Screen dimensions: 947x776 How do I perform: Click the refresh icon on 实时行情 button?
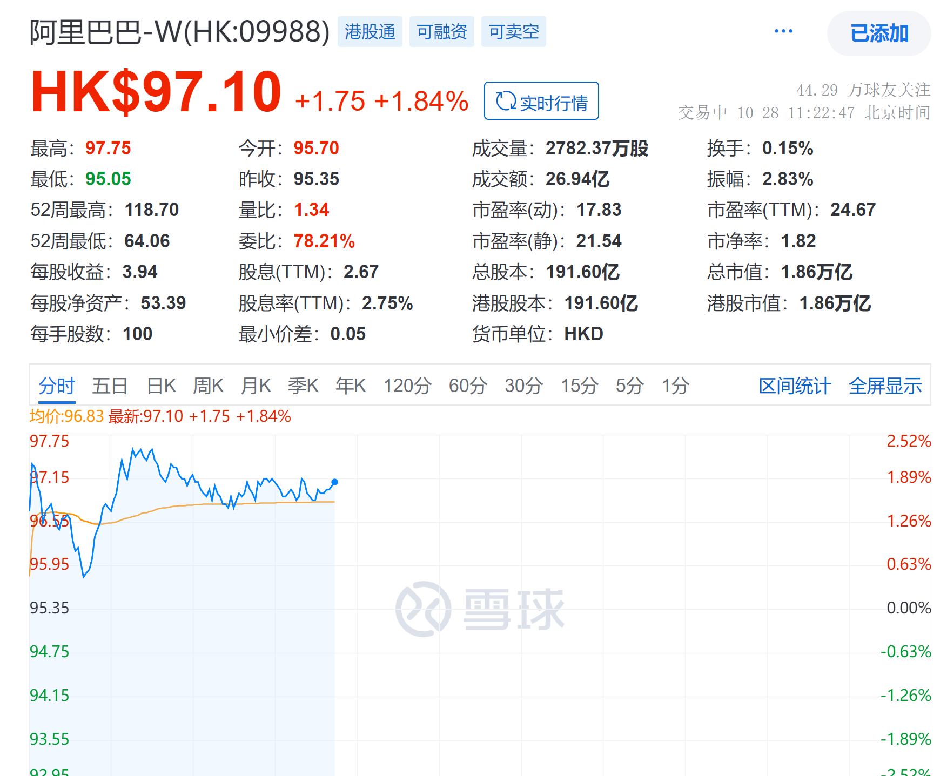(x=506, y=100)
